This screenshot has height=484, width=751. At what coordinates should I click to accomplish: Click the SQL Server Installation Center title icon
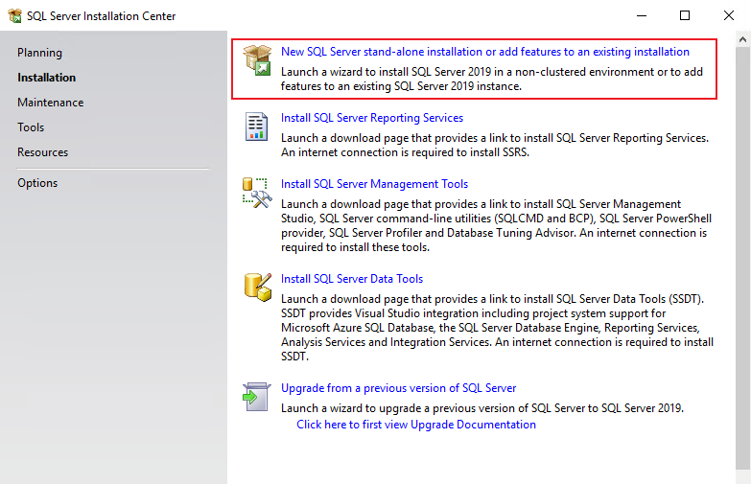click(15, 16)
